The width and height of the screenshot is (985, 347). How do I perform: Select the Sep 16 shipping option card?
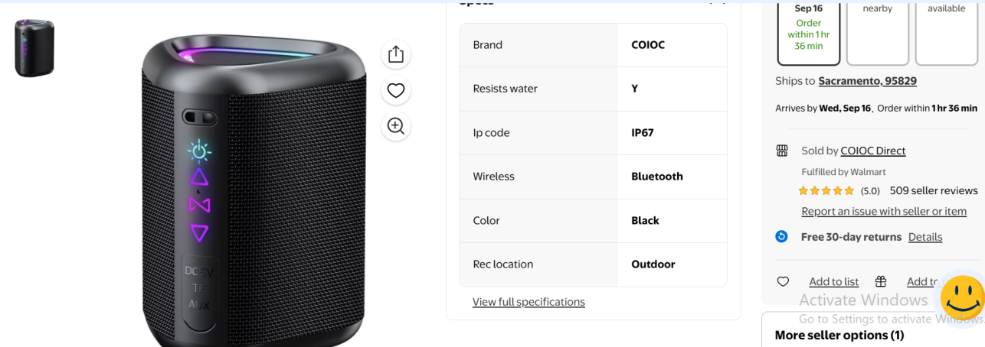tap(809, 31)
